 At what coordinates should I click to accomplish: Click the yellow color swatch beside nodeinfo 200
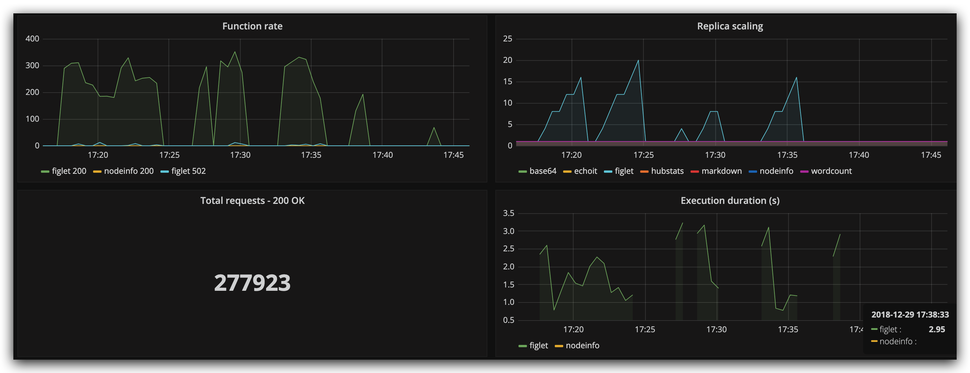click(97, 172)
